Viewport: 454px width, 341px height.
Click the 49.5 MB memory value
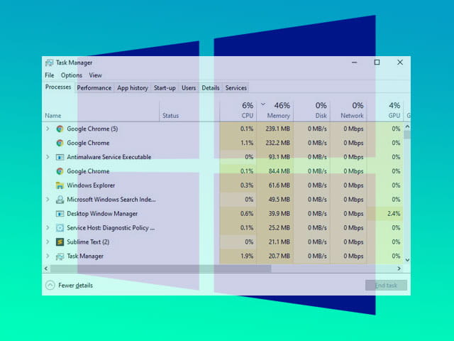[279, 200]
